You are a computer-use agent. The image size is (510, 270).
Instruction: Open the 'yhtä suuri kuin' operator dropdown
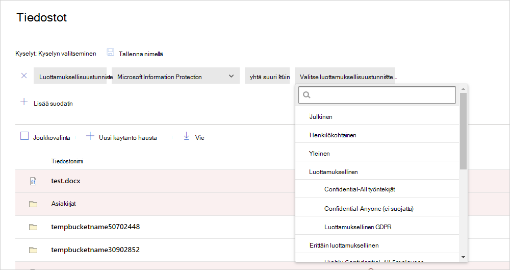pyautogui.click(x=267, y=76)
